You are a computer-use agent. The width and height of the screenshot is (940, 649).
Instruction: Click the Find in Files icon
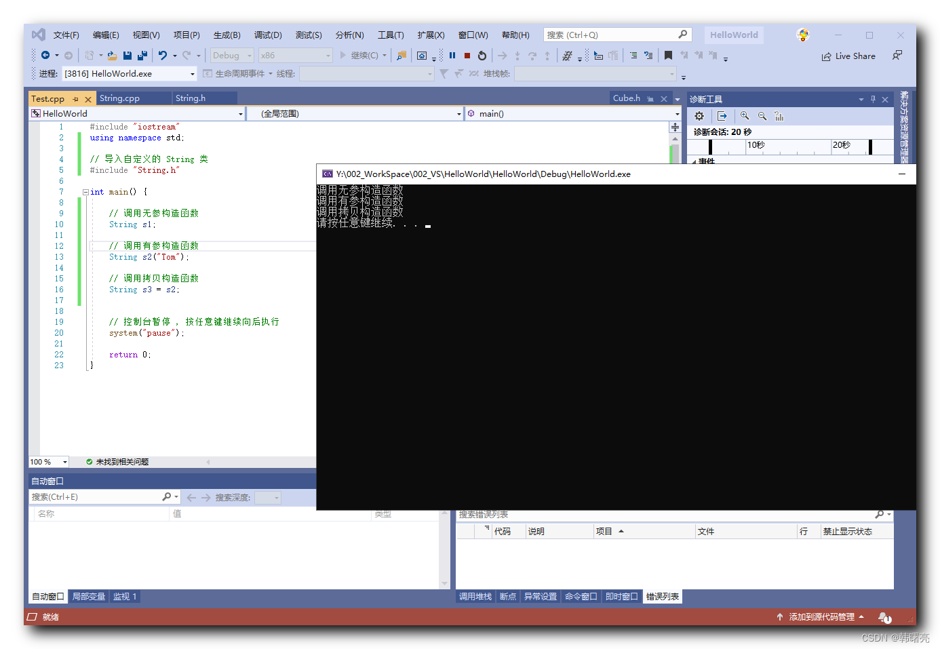(402, 56)
